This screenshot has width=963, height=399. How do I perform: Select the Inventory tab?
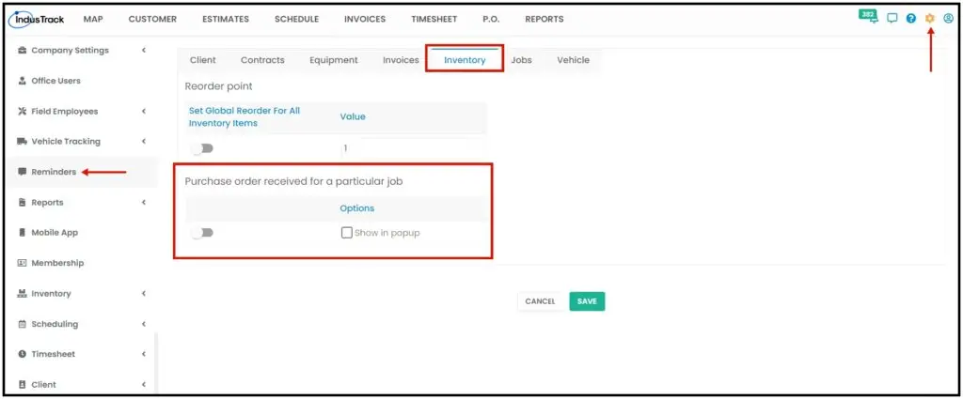coord(465,60)
